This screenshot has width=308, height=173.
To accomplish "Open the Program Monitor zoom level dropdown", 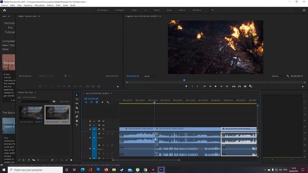I will click(x=150, y=76).
